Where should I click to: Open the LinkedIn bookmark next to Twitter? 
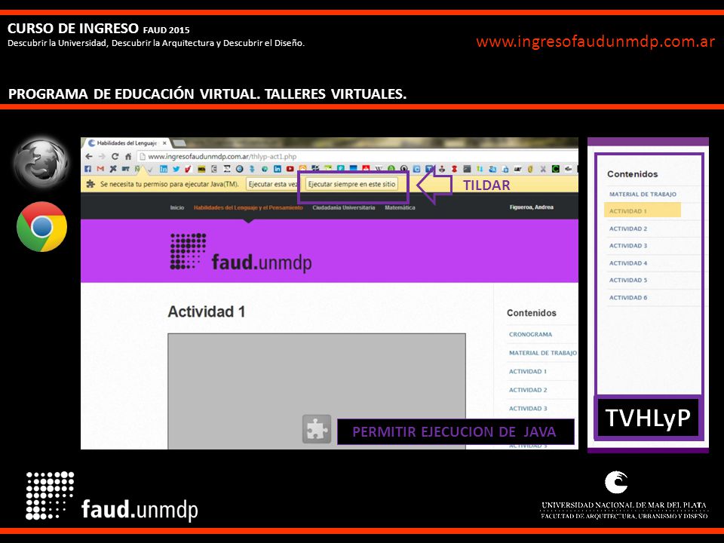(x=164, y=169)
